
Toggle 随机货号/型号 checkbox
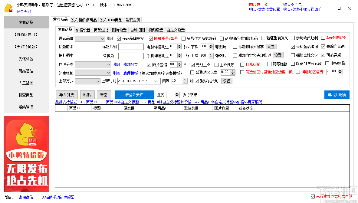tap(151, 39)
